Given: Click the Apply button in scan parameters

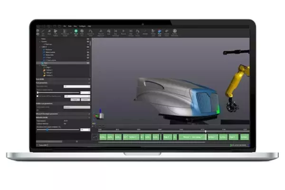Looking at the screenshot, I should (x=76, y=100).
